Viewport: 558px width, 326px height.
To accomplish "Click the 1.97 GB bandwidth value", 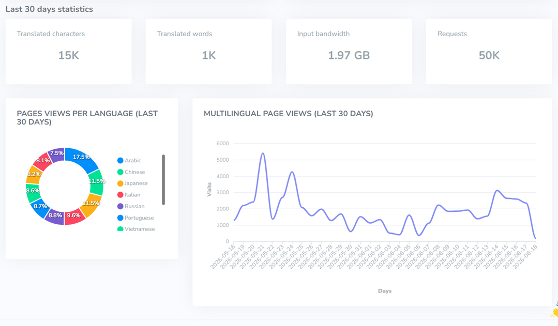I will coord(349,55).
